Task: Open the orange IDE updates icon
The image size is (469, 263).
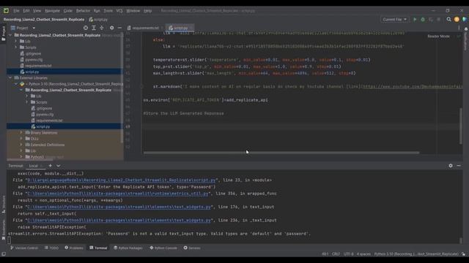Action: 457,20
